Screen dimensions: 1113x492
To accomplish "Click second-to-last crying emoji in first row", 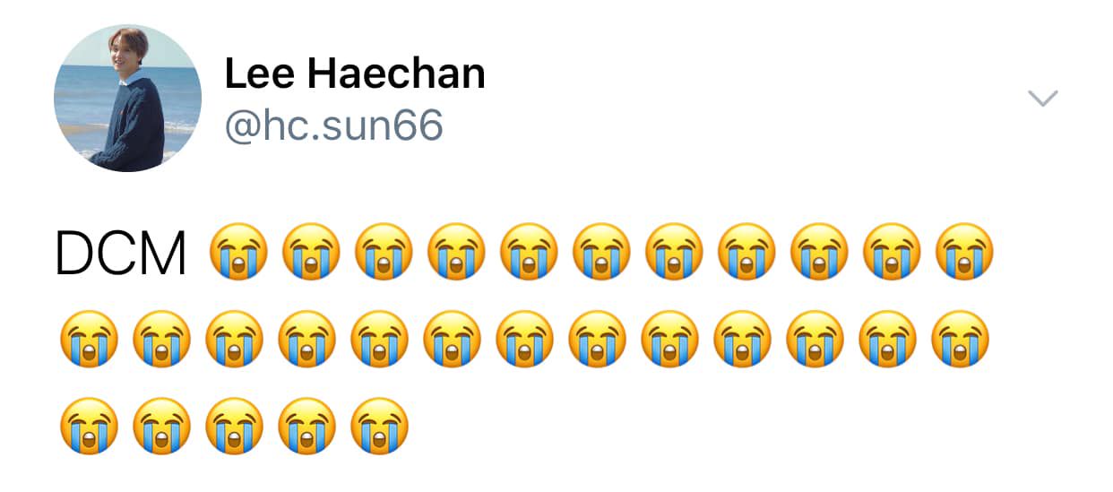I will (892, 252).
